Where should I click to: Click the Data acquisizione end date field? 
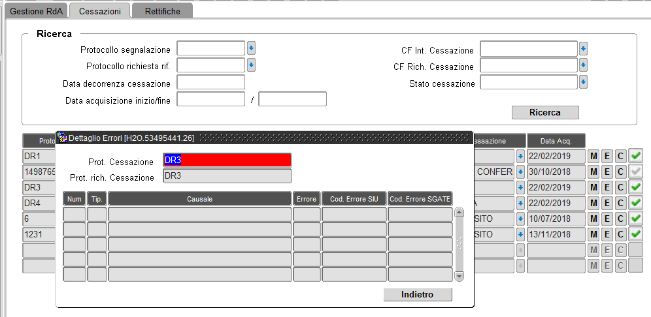293,99
